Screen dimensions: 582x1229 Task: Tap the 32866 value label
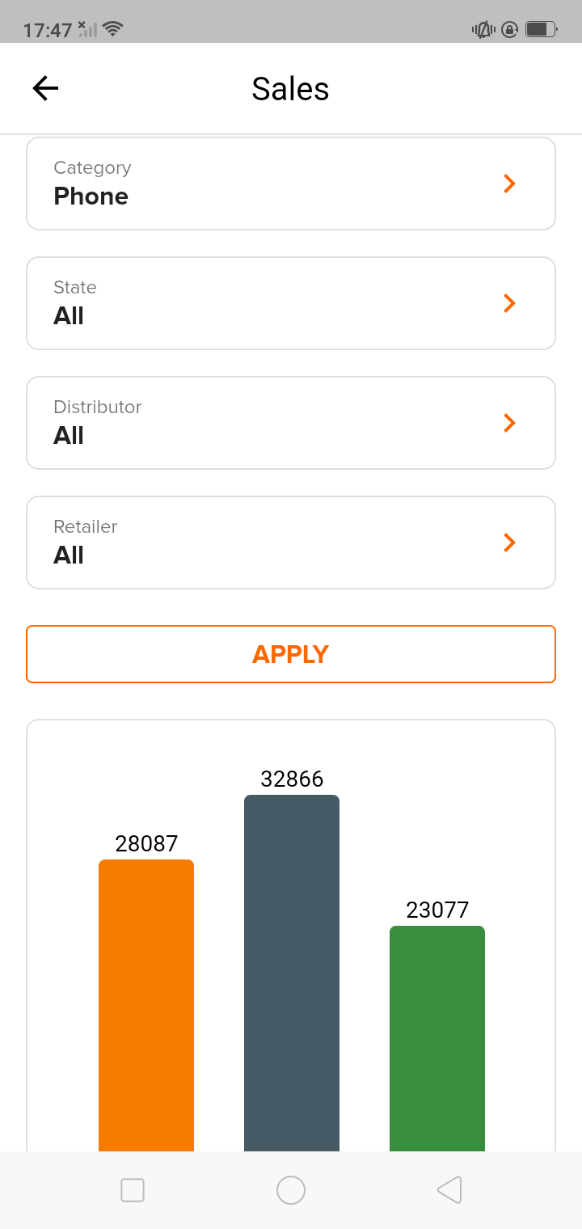coord(292,779)
